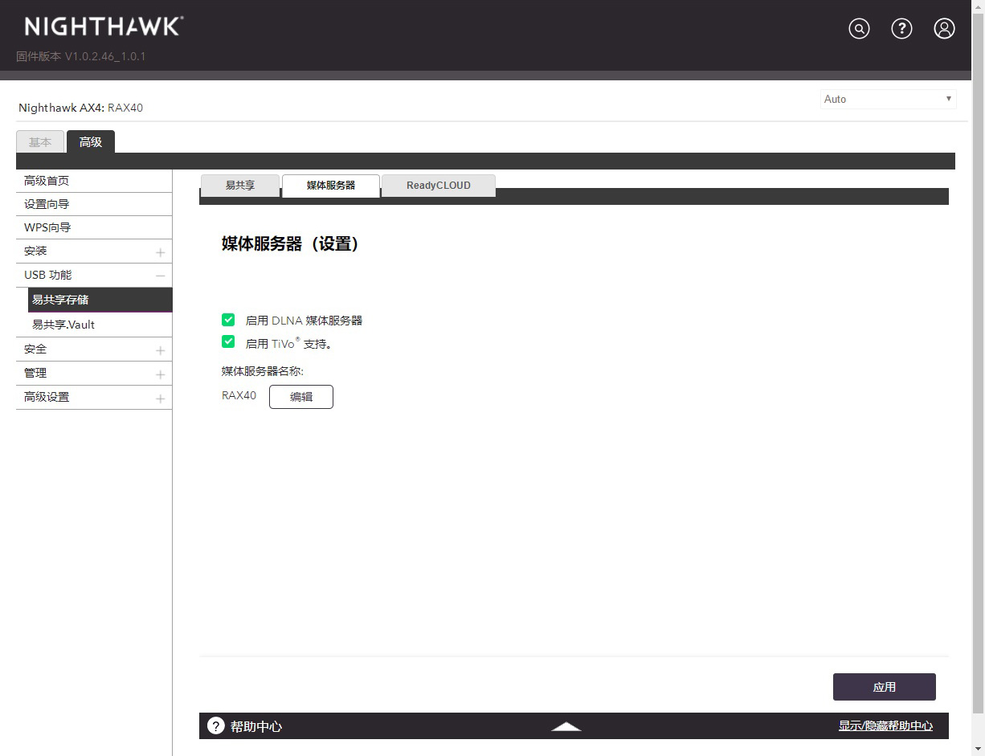Select the 媒体服务器 tab

coord(331,186)
